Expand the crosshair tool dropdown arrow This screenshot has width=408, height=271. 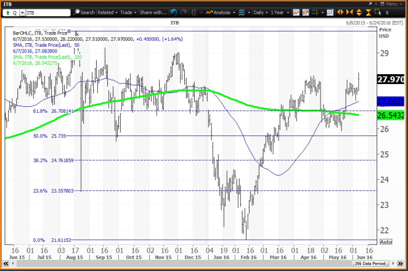click(x=322, y=12)
